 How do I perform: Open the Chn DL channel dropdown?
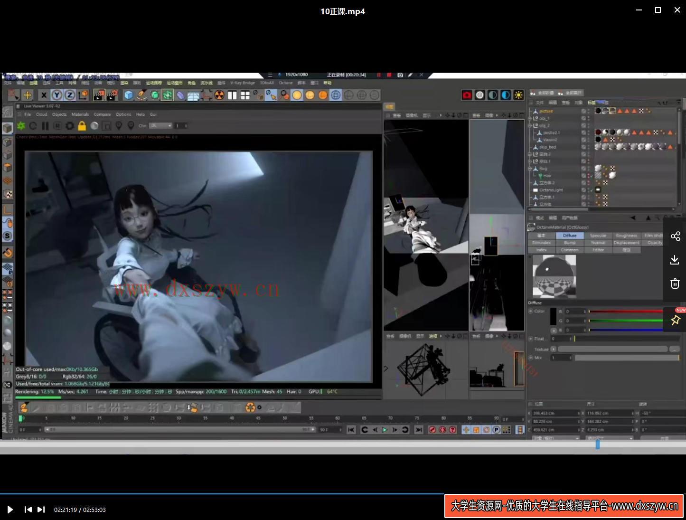(x=160, y=126)
